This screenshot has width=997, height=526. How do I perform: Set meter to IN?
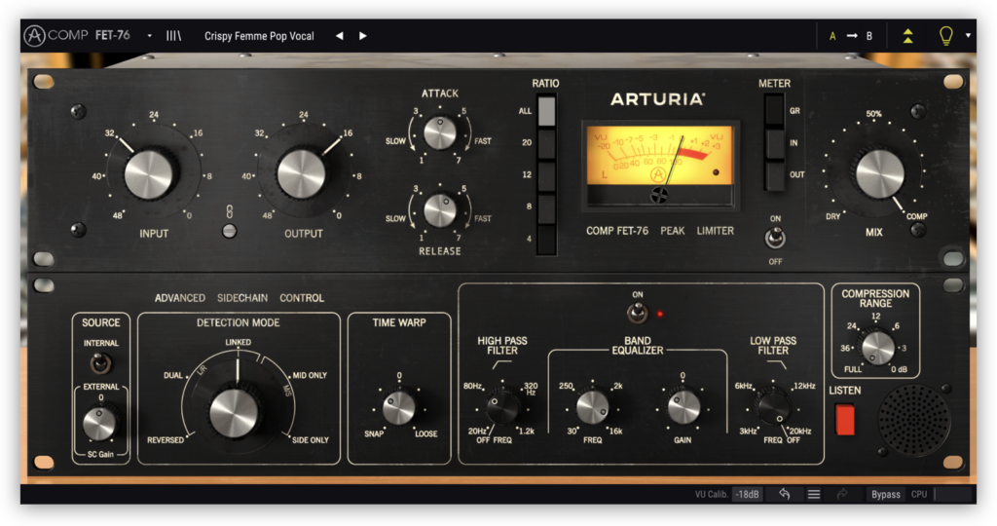[774, 143]
